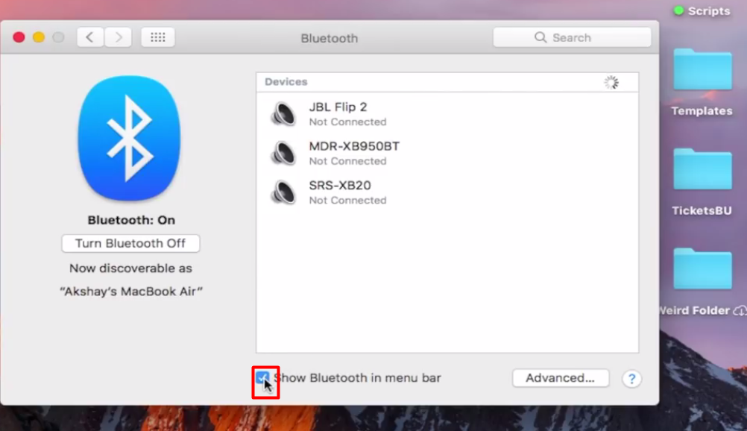
Task: Open the TicketsBU folder on the desktop
Action: click(x=702, y=170)
